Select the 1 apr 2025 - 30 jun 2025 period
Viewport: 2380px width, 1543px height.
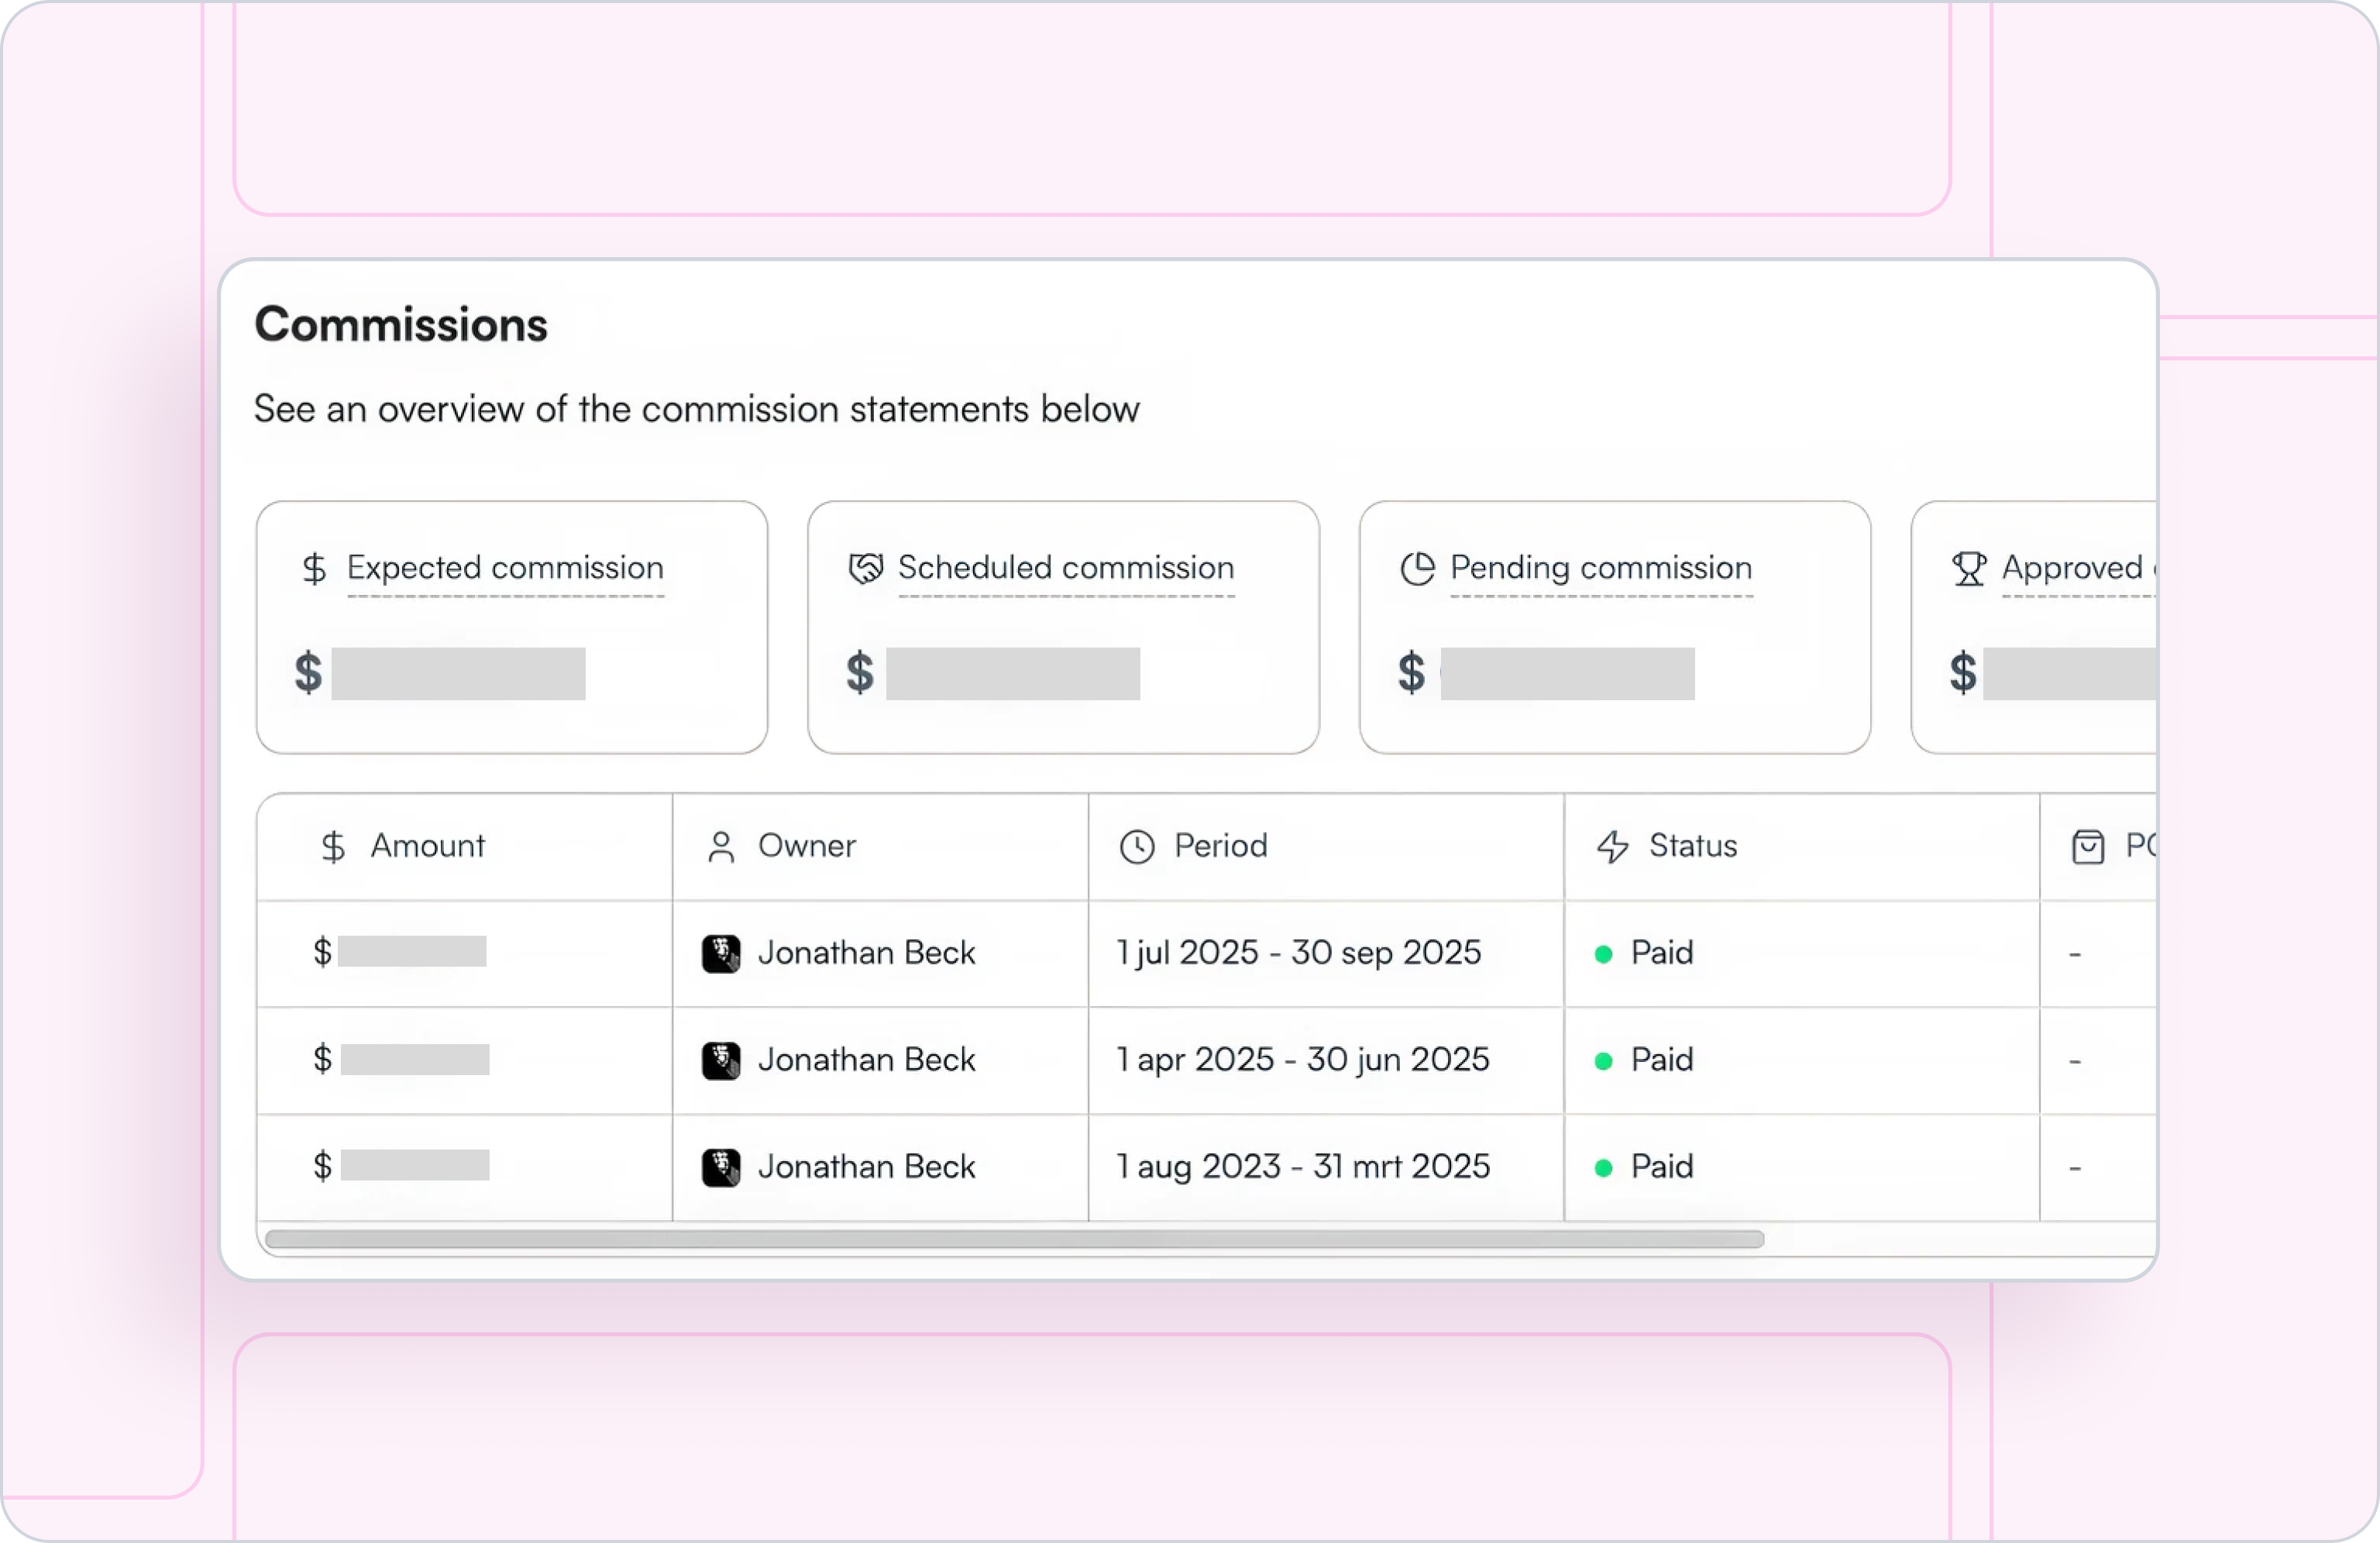coord(1302,1060)
